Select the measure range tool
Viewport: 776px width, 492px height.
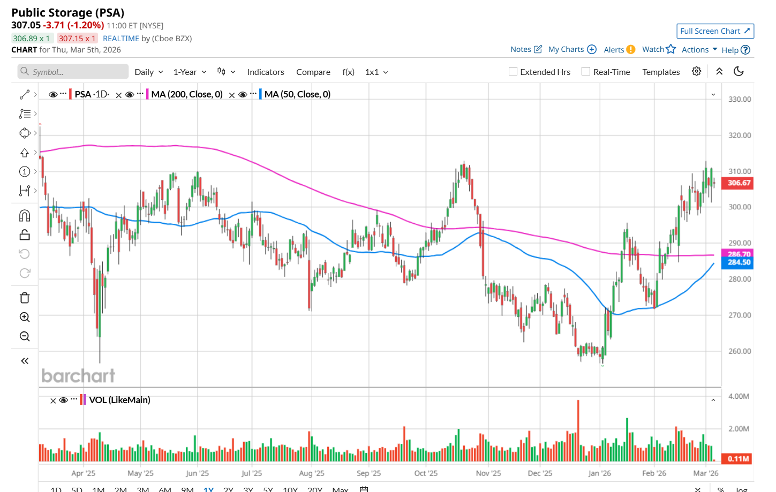click(x=25, y=191)
